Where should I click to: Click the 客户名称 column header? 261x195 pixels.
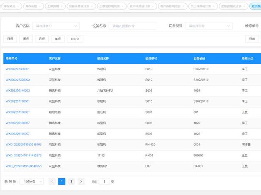click(x=55, y=58)
